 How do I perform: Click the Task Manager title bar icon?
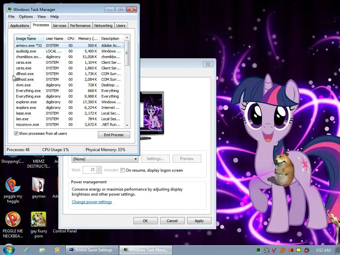9,9
